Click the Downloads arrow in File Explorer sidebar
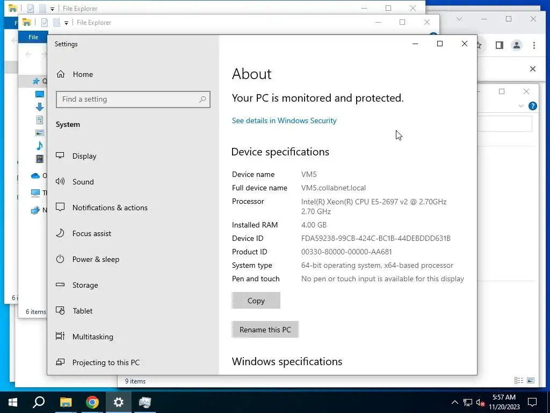The image size is (550, 413). (40, 107)
